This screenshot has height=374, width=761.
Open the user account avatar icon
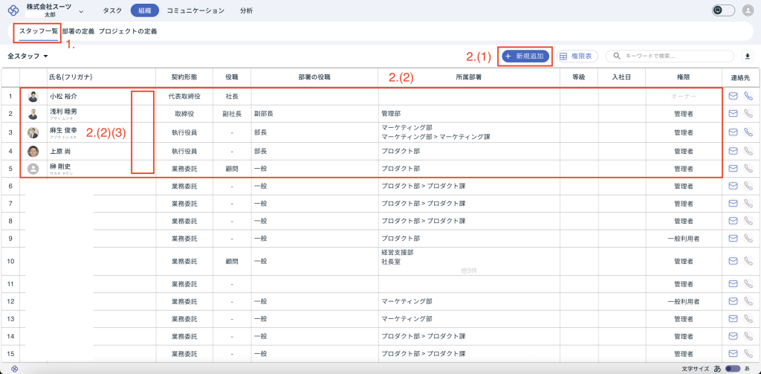(748, 10)
